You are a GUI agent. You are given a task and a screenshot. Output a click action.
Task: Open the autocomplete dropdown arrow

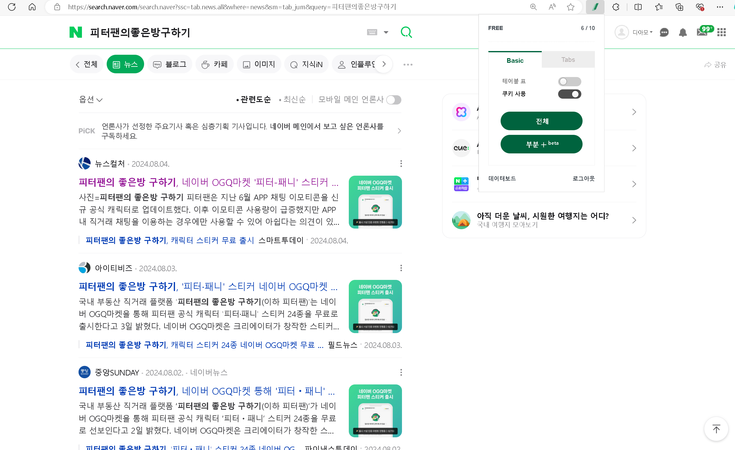click(386, 32)
